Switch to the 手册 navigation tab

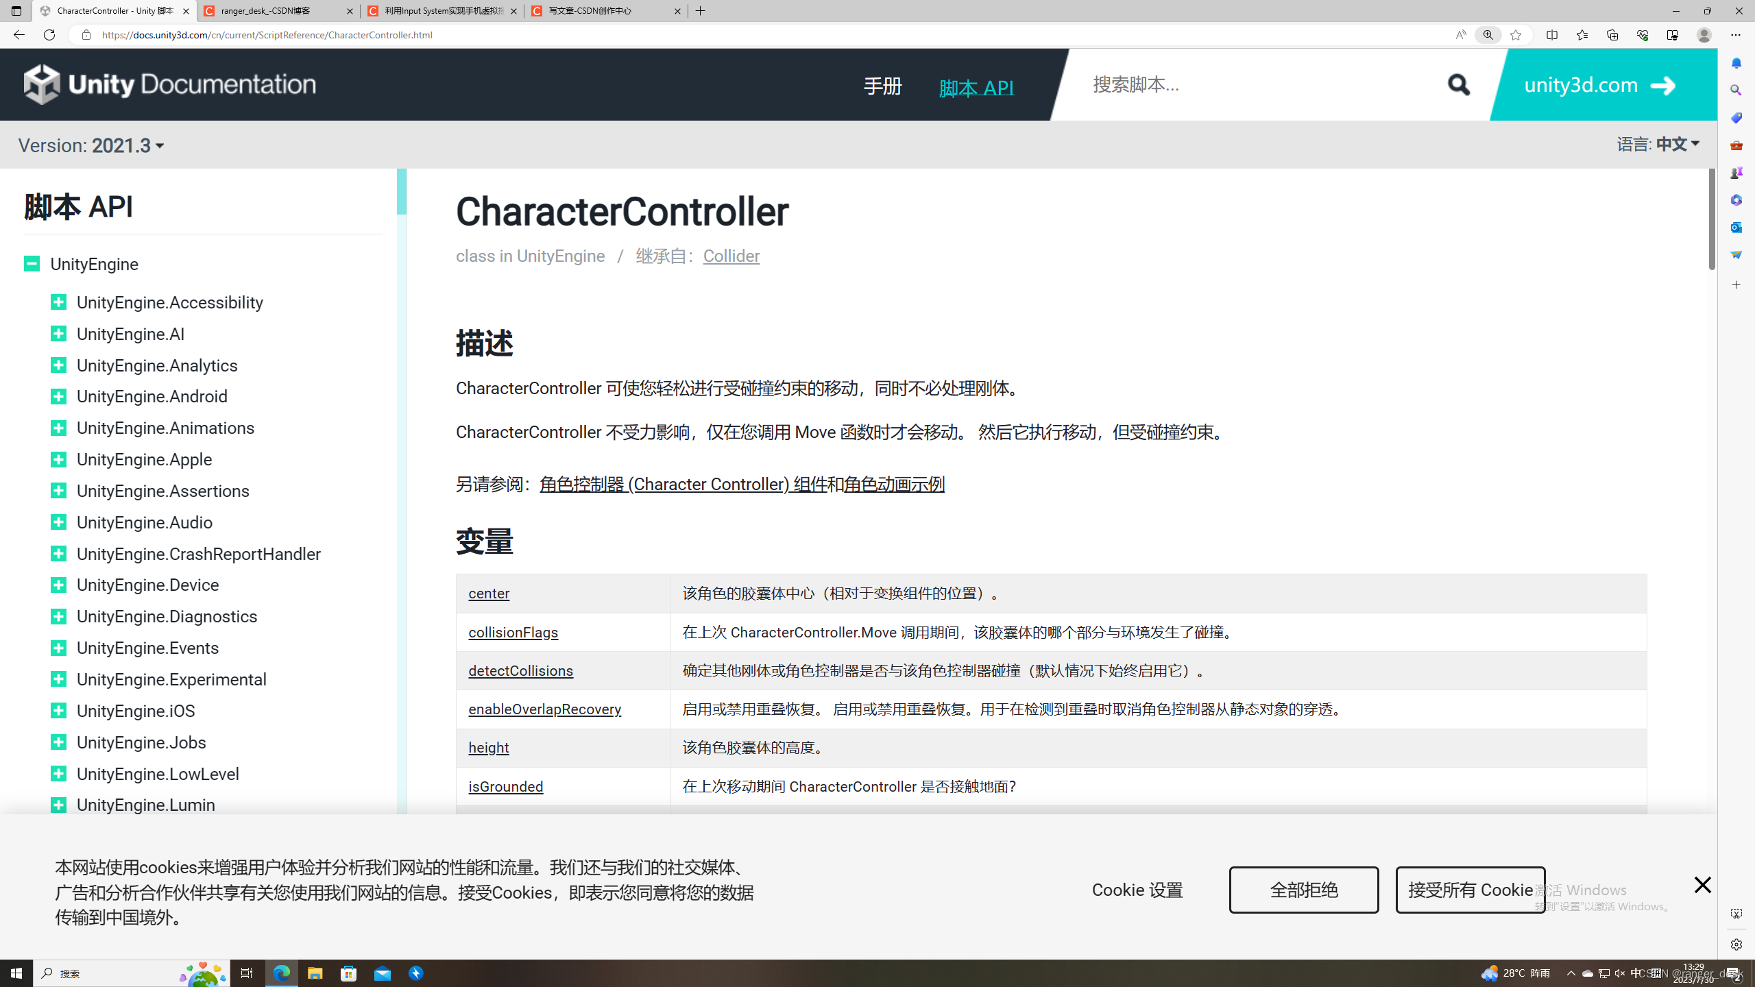click(882, 86)
